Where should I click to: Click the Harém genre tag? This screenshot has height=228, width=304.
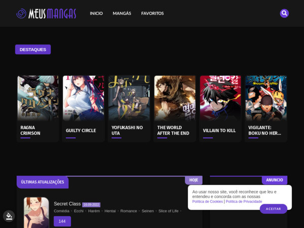coord(94,211)
